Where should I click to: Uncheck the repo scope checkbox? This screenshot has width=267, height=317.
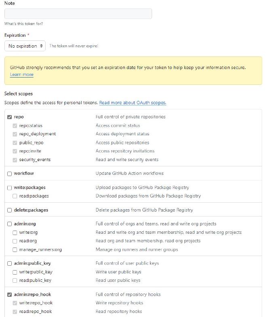tap(10, 117)
